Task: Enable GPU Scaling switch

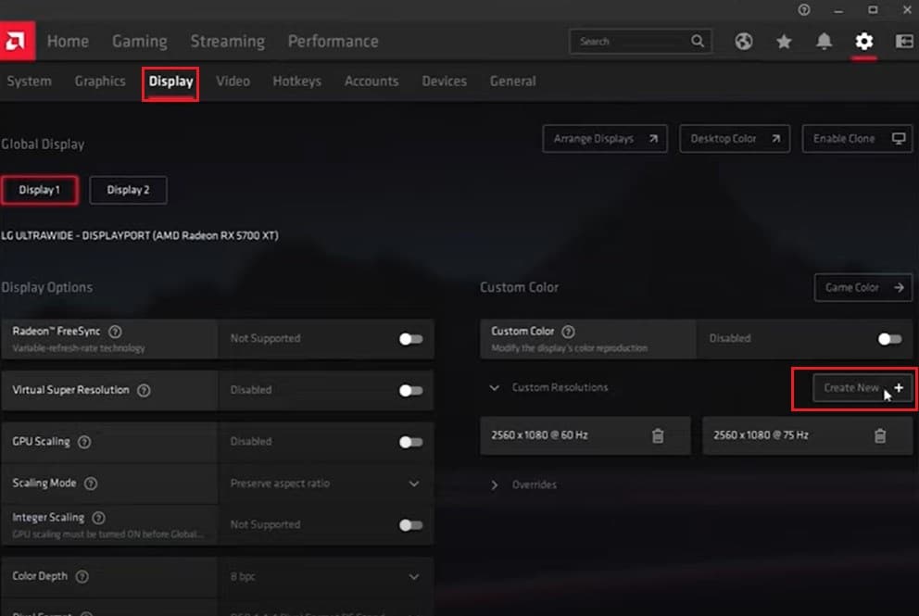Action: (410, 442)
